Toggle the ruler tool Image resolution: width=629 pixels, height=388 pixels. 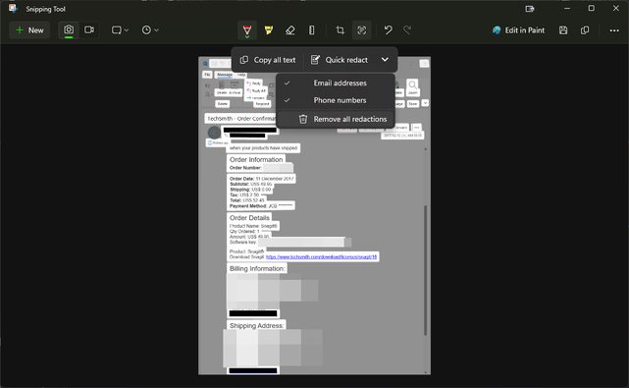point(312,30)
